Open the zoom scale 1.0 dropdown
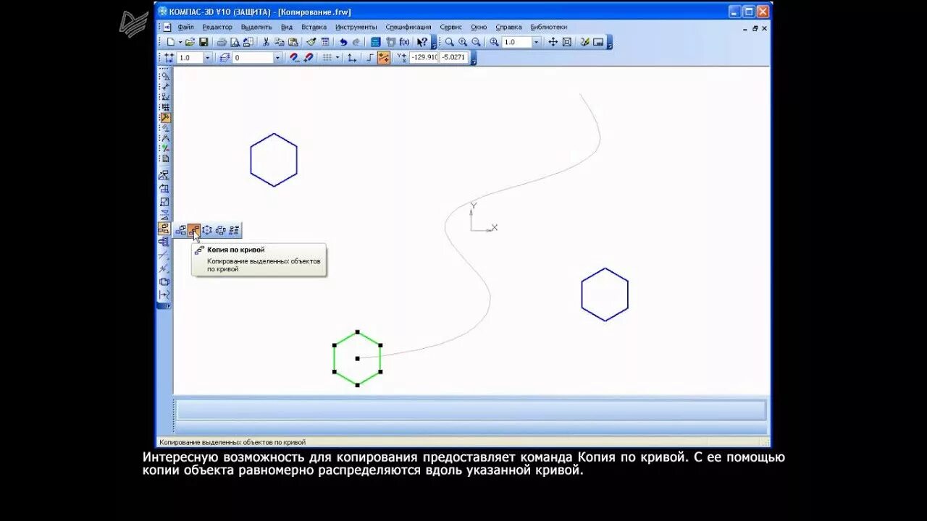 537,42
